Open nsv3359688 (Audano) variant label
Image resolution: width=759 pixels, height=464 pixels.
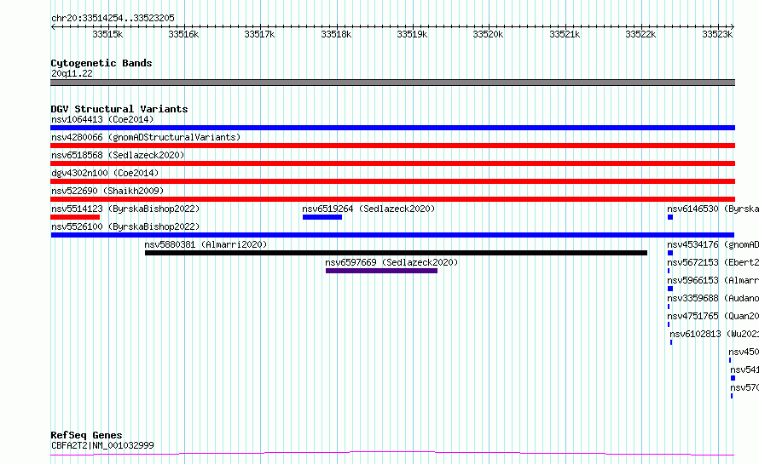[713, 298]
